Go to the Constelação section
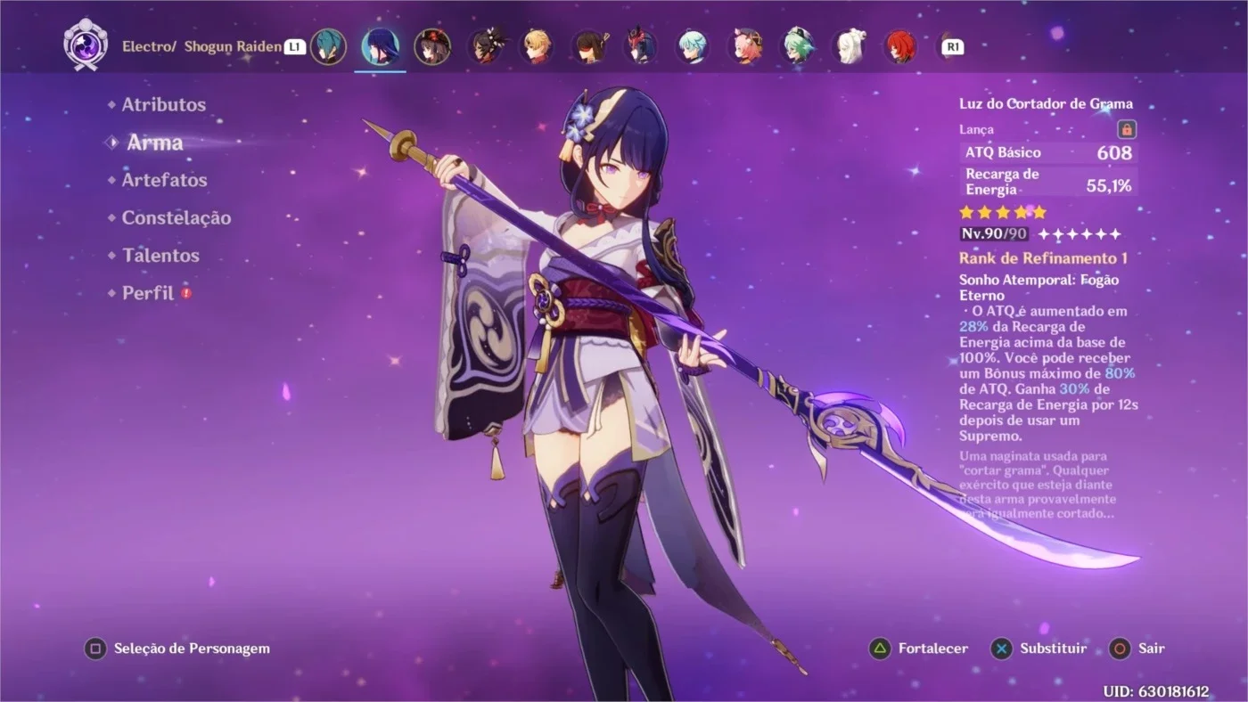The width and height of the screenshot is (1248, 702). [x=177, y=218]
